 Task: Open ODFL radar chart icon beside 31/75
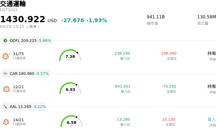pyautogui.click(x=6, y=56)
